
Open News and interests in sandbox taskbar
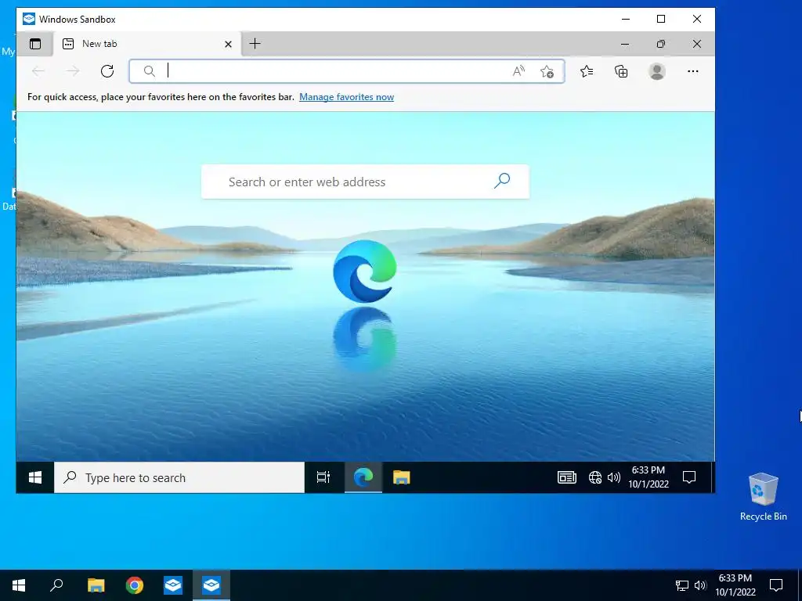coord(567,477)
